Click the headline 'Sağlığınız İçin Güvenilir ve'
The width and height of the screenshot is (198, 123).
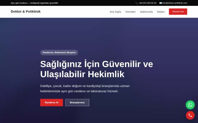click(x=97, y=64)
